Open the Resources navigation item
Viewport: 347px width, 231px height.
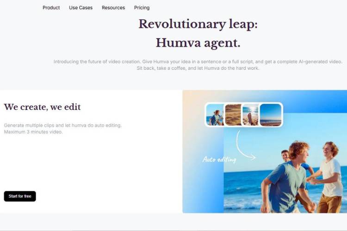(x=113, y=8)
